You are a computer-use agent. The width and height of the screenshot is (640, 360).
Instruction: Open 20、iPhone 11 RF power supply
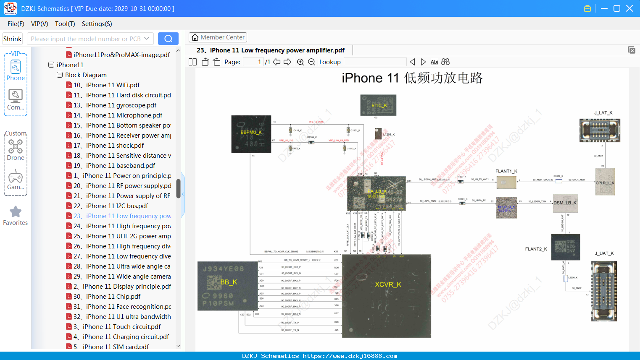[122, 185]
